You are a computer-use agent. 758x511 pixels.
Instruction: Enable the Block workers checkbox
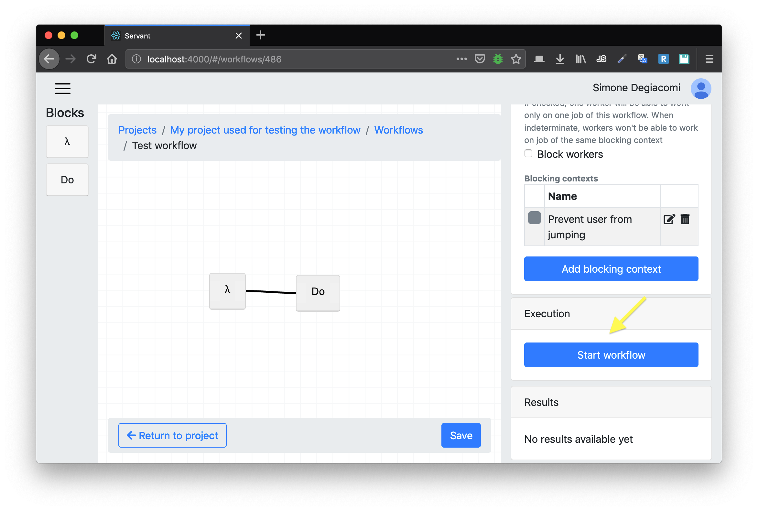tap(528, 154)
